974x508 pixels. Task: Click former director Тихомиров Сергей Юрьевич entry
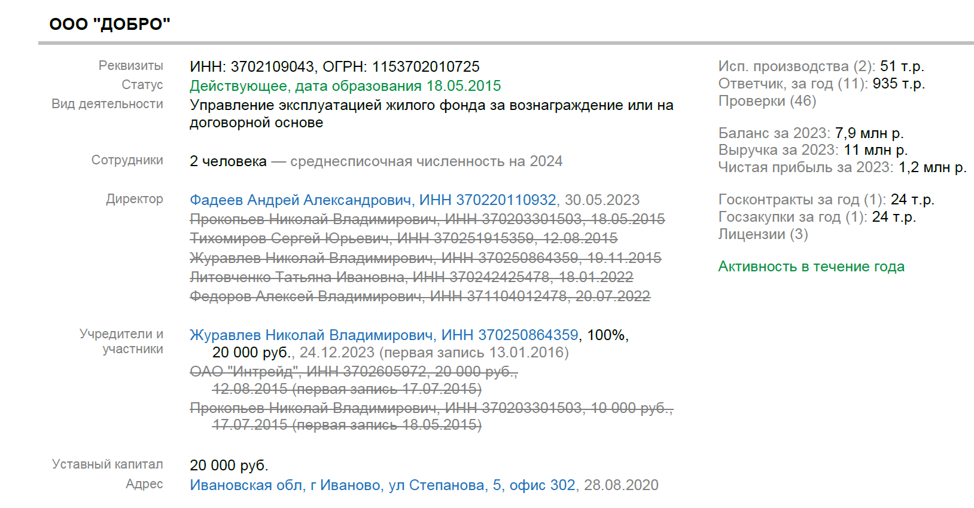tap(403, 238)
